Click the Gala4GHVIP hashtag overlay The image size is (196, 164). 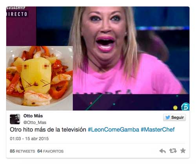coord(16,8)
